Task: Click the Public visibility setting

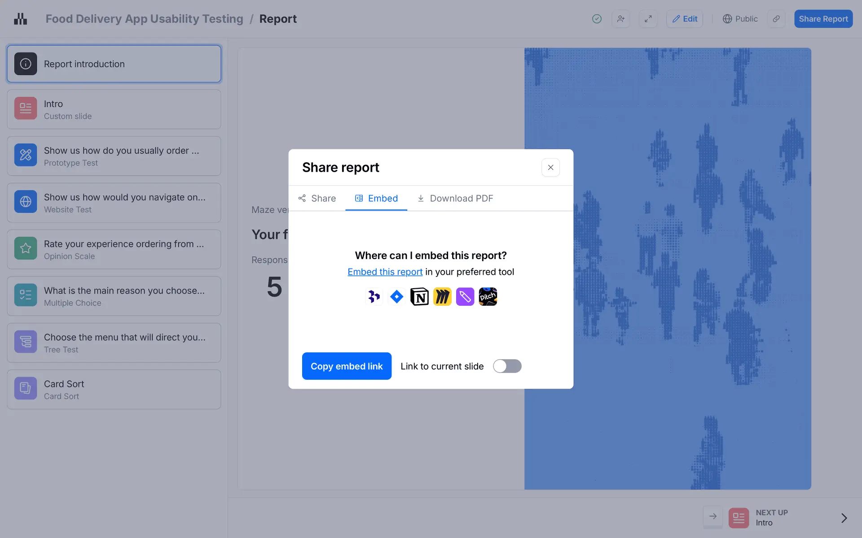Action: [740, 19]
